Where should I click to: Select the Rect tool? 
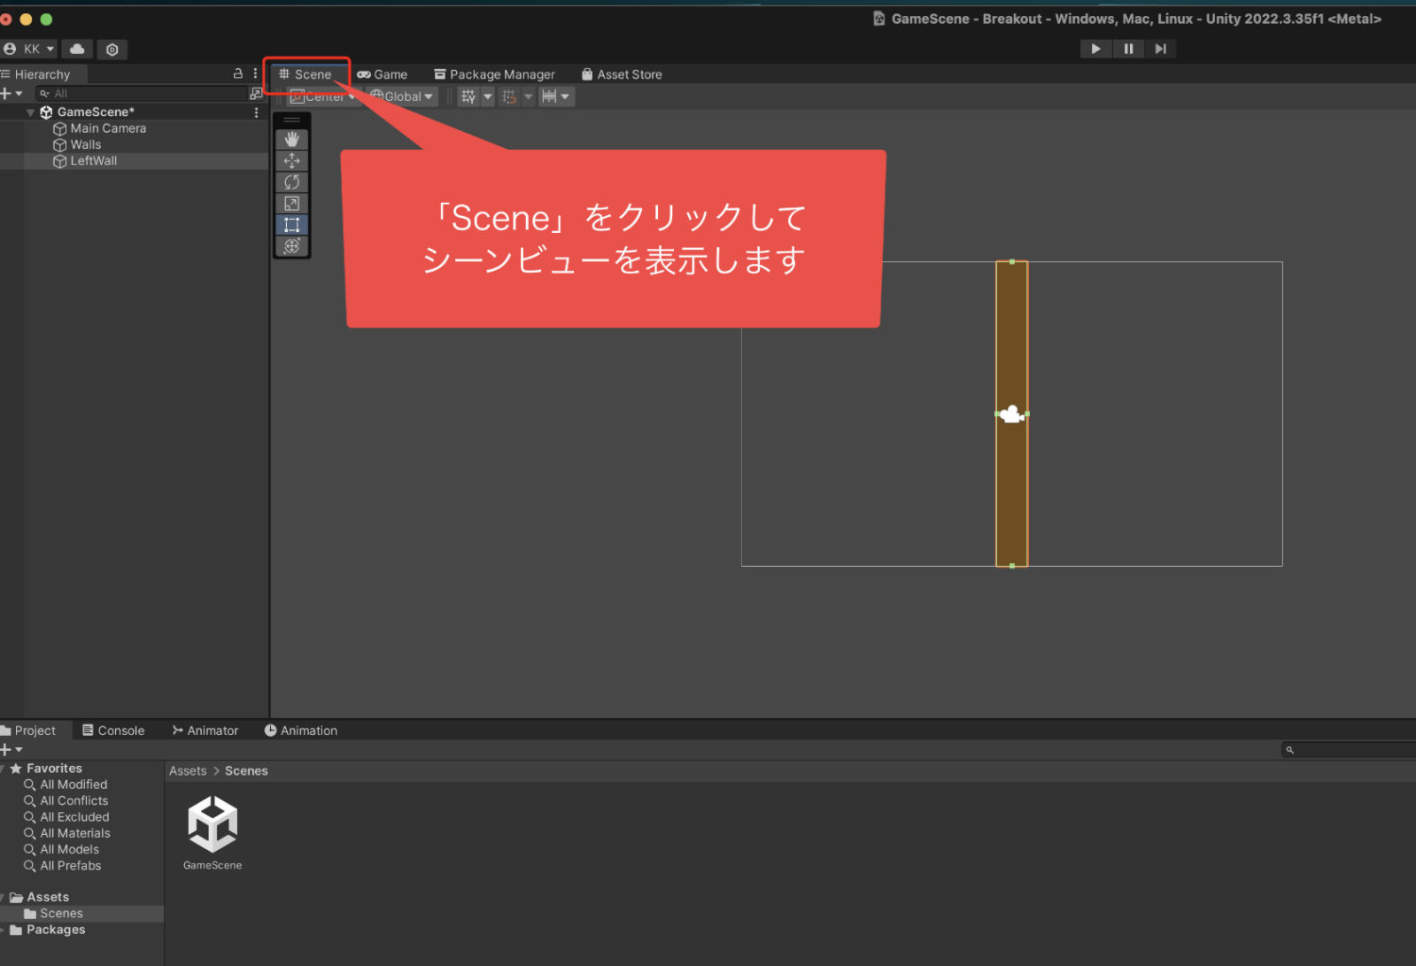click(x=292, y=225)
